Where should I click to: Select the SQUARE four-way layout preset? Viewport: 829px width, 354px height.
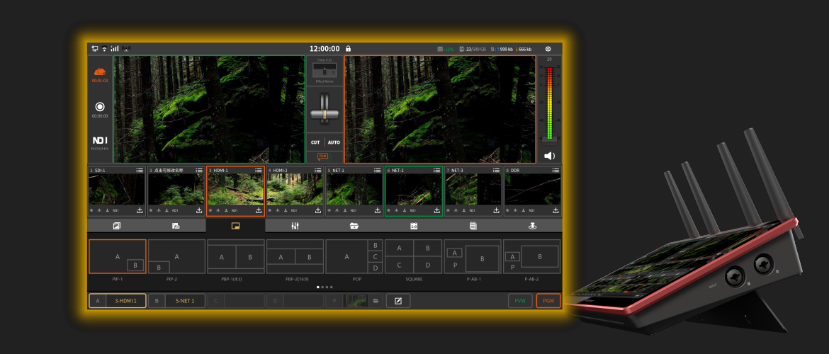pos(414,256)
